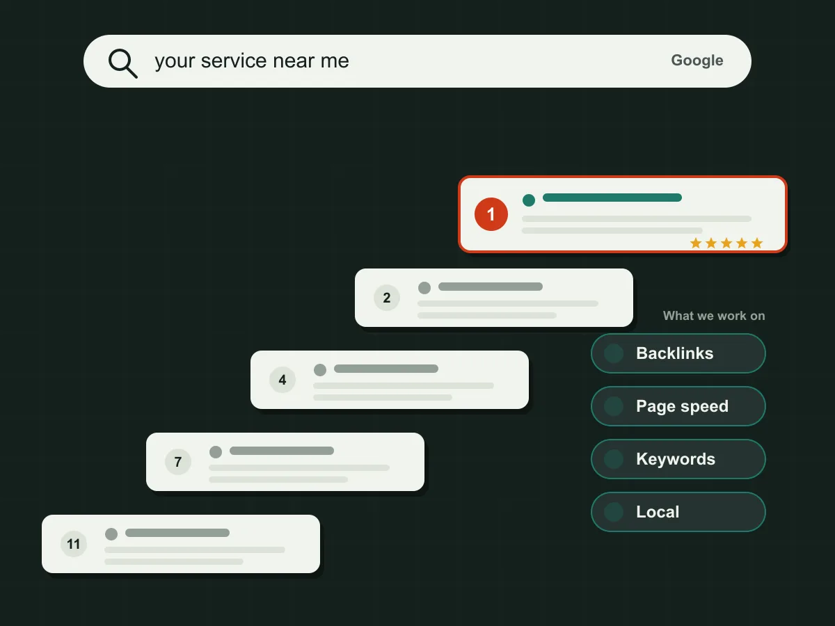Pick the Local pill
This screenshot has width=835, height=626.
click(x=678, y=512)
